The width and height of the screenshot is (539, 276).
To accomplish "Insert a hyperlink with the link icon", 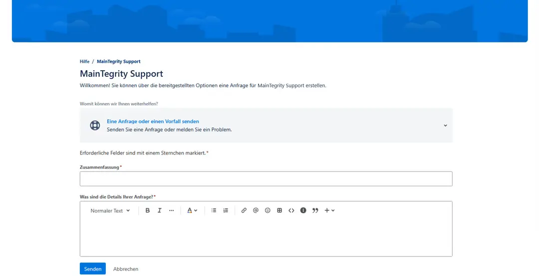I will click(x=244, y=210).
